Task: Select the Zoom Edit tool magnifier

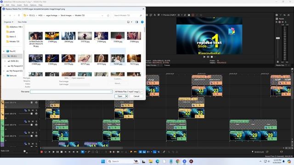Action: point(97,152)
